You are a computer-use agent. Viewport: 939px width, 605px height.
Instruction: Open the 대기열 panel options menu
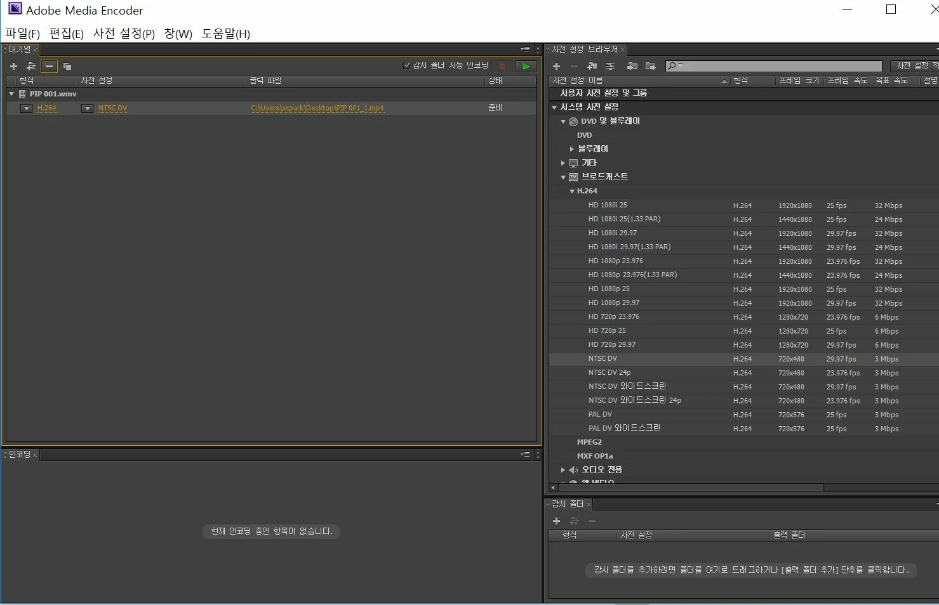(x=525, y=49)
